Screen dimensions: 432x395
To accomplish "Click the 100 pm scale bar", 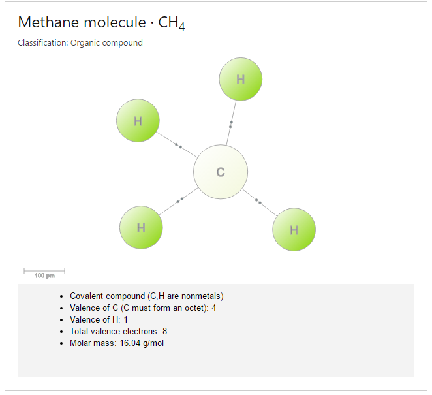I will (x=44, y=273).
